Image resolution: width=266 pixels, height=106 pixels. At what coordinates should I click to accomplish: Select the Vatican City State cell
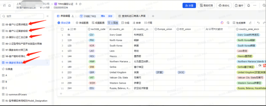120,78
